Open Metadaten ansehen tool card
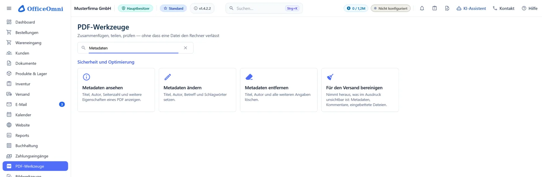Image resolution: width=542 pixels, height=177 pixels. tap(116, 90)
